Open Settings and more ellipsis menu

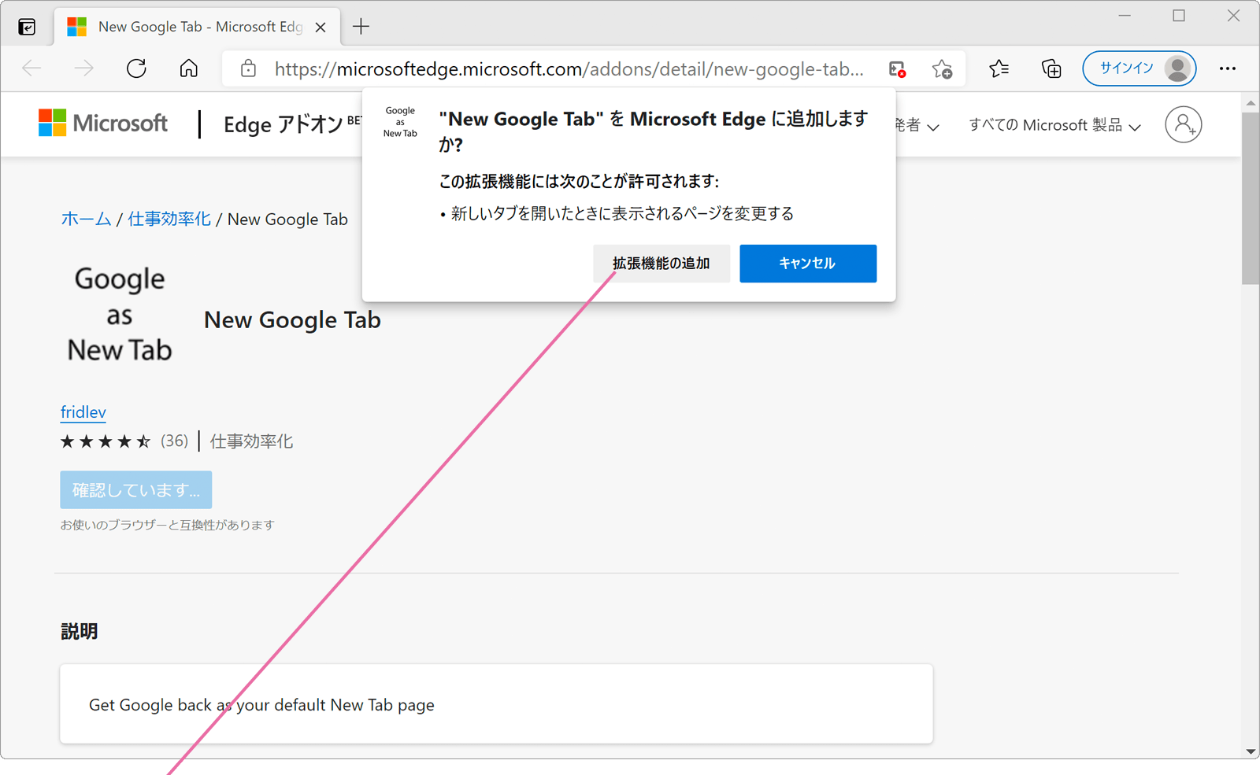tap(1228, 68)
